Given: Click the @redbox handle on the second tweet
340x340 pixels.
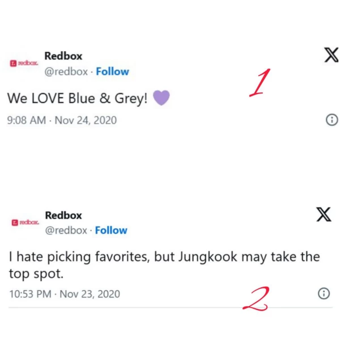Looking at the screenshot, I should coord(66,230).
